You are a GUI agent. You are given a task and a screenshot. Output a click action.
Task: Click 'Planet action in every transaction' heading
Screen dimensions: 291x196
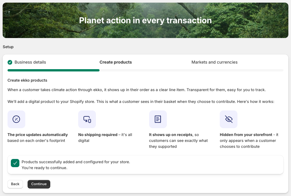145,20
